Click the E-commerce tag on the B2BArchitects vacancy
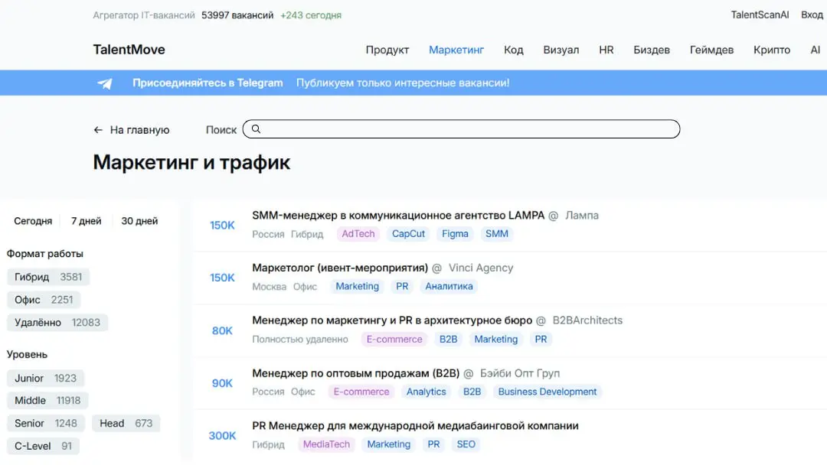Viewport: 827px width, 465px height. [x=394, y=339]
